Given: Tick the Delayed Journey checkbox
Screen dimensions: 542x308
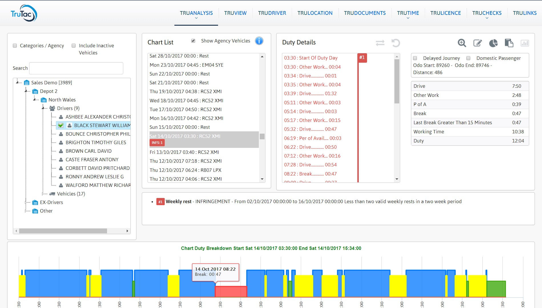Looking at the screenshot, I should point(415,58).
